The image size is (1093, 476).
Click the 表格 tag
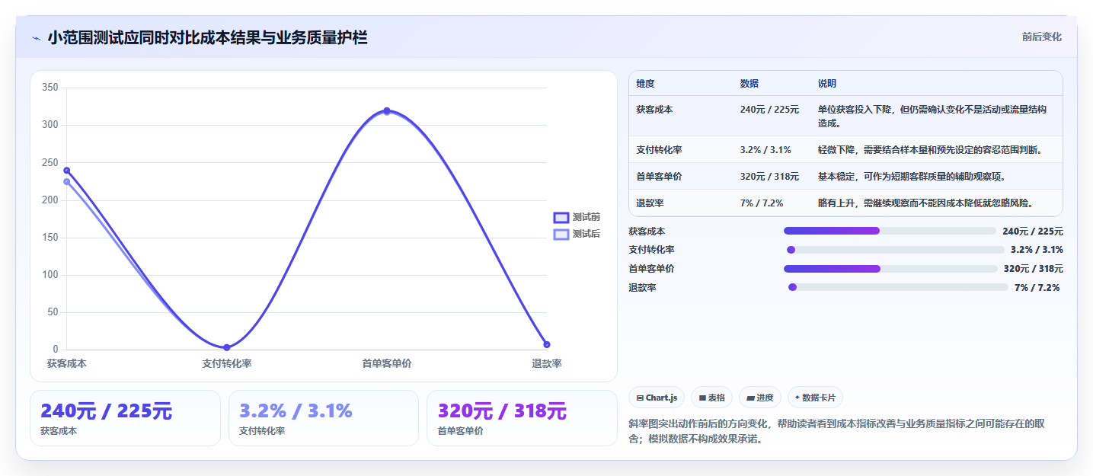711,398
